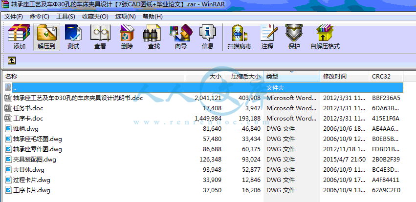Click the DWG icon of 锥柄.dwg
416x202 pixels.
8,129
